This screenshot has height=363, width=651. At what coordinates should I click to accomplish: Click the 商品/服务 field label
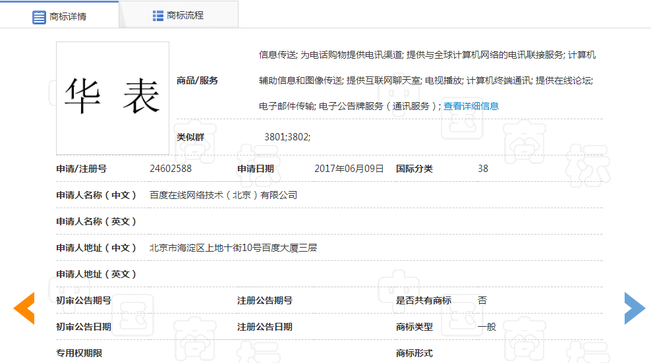click(197, 80)
